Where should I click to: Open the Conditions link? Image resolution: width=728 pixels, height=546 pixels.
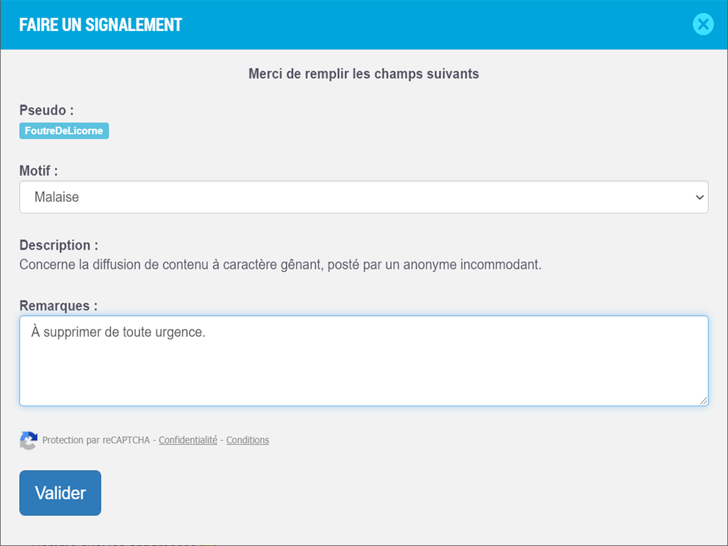click(x=248, y=439)
